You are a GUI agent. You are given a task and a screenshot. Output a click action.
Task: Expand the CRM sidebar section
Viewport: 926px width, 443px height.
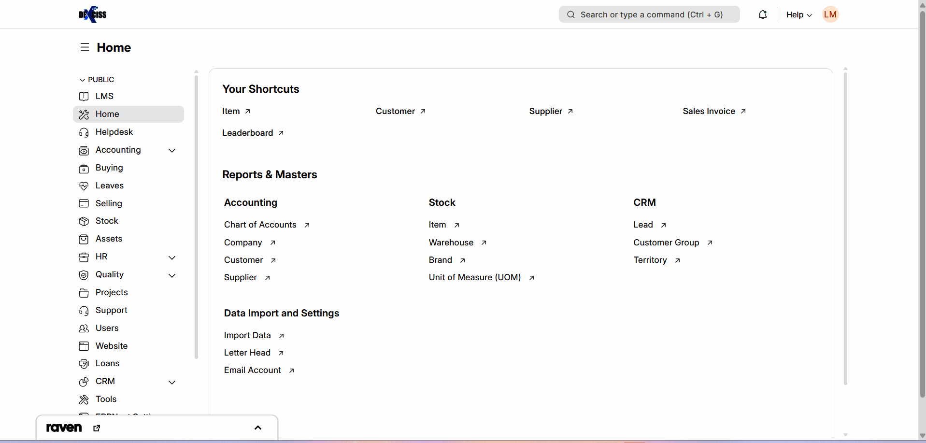pyautogui.click(x=171, y=382)
